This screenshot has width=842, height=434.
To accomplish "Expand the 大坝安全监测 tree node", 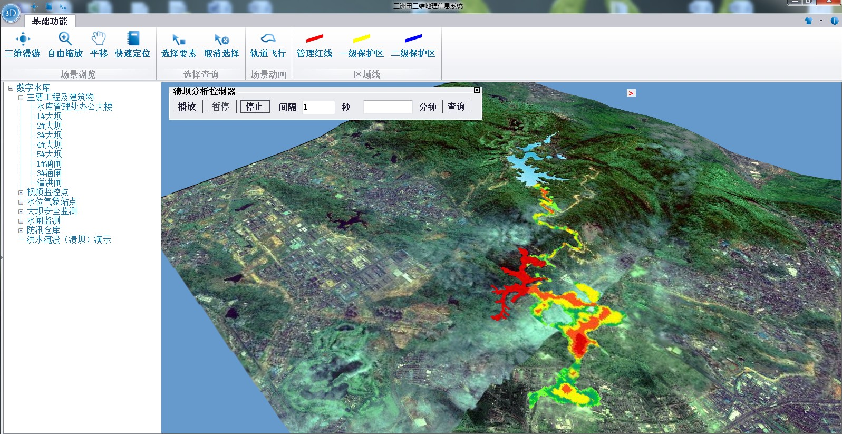I will pyautogui.click(x=21, y=211).
